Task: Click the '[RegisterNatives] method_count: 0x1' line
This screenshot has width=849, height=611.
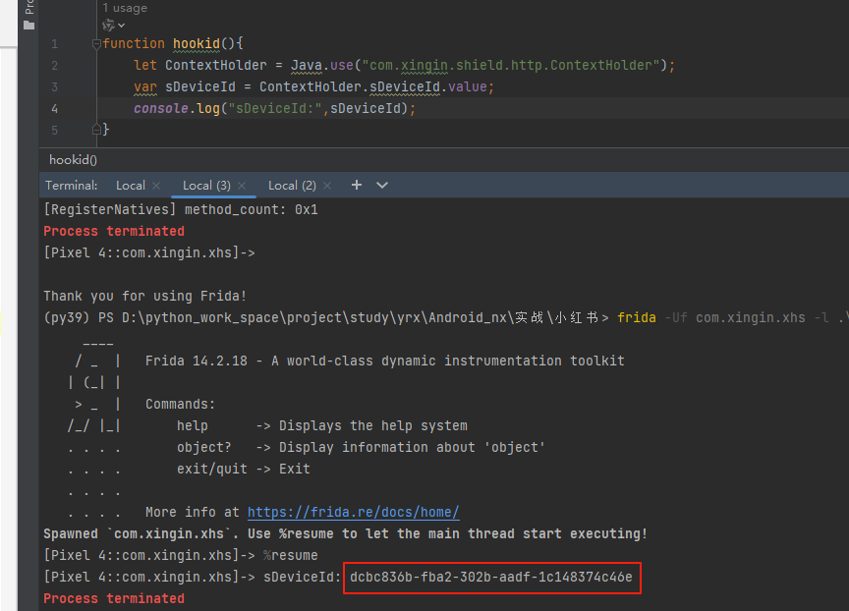Action: coord(181,209)
